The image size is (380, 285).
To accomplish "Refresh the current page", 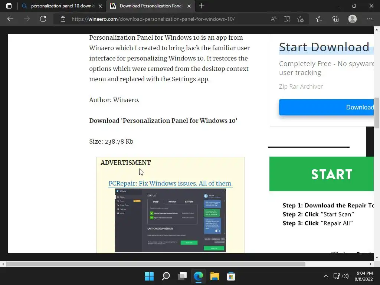I will [x=43, y=19].
